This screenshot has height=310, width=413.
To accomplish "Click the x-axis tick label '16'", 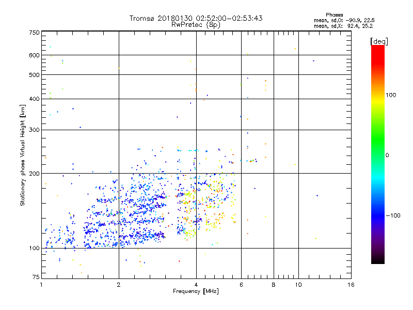I will [x=351, y=285].
